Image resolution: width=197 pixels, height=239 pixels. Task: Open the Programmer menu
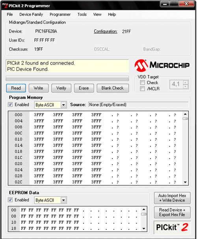(60, 15)
